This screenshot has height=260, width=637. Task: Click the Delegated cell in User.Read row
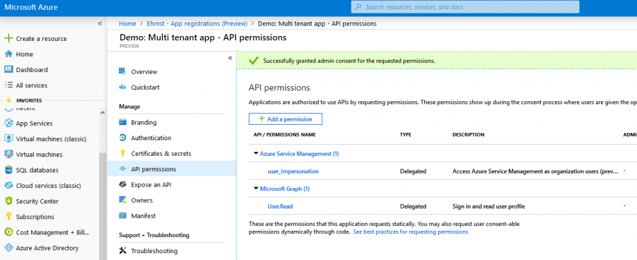tap(413, 206)
